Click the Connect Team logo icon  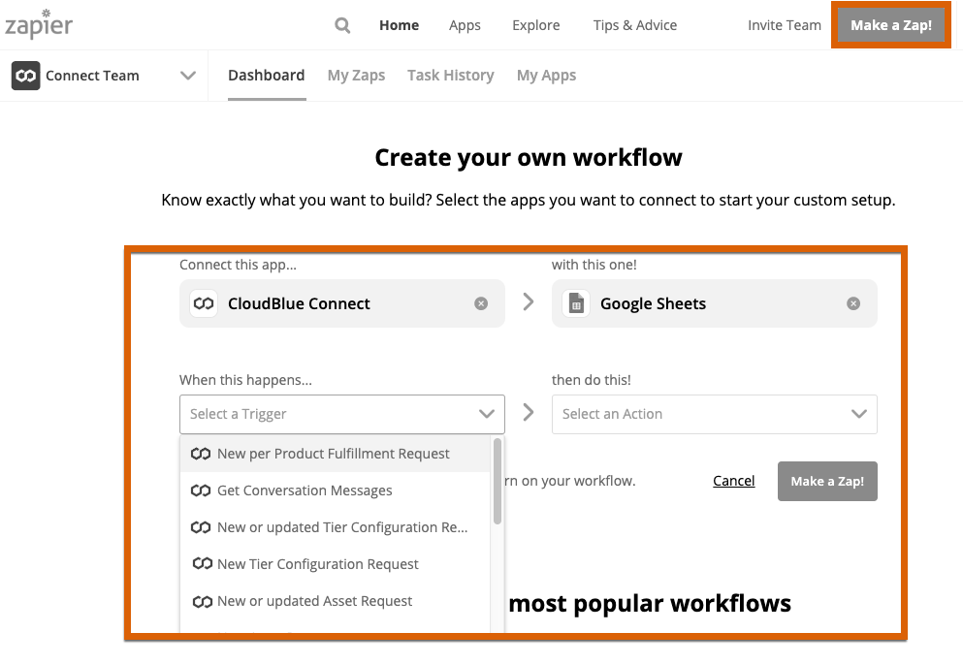[x=26, y=76]
